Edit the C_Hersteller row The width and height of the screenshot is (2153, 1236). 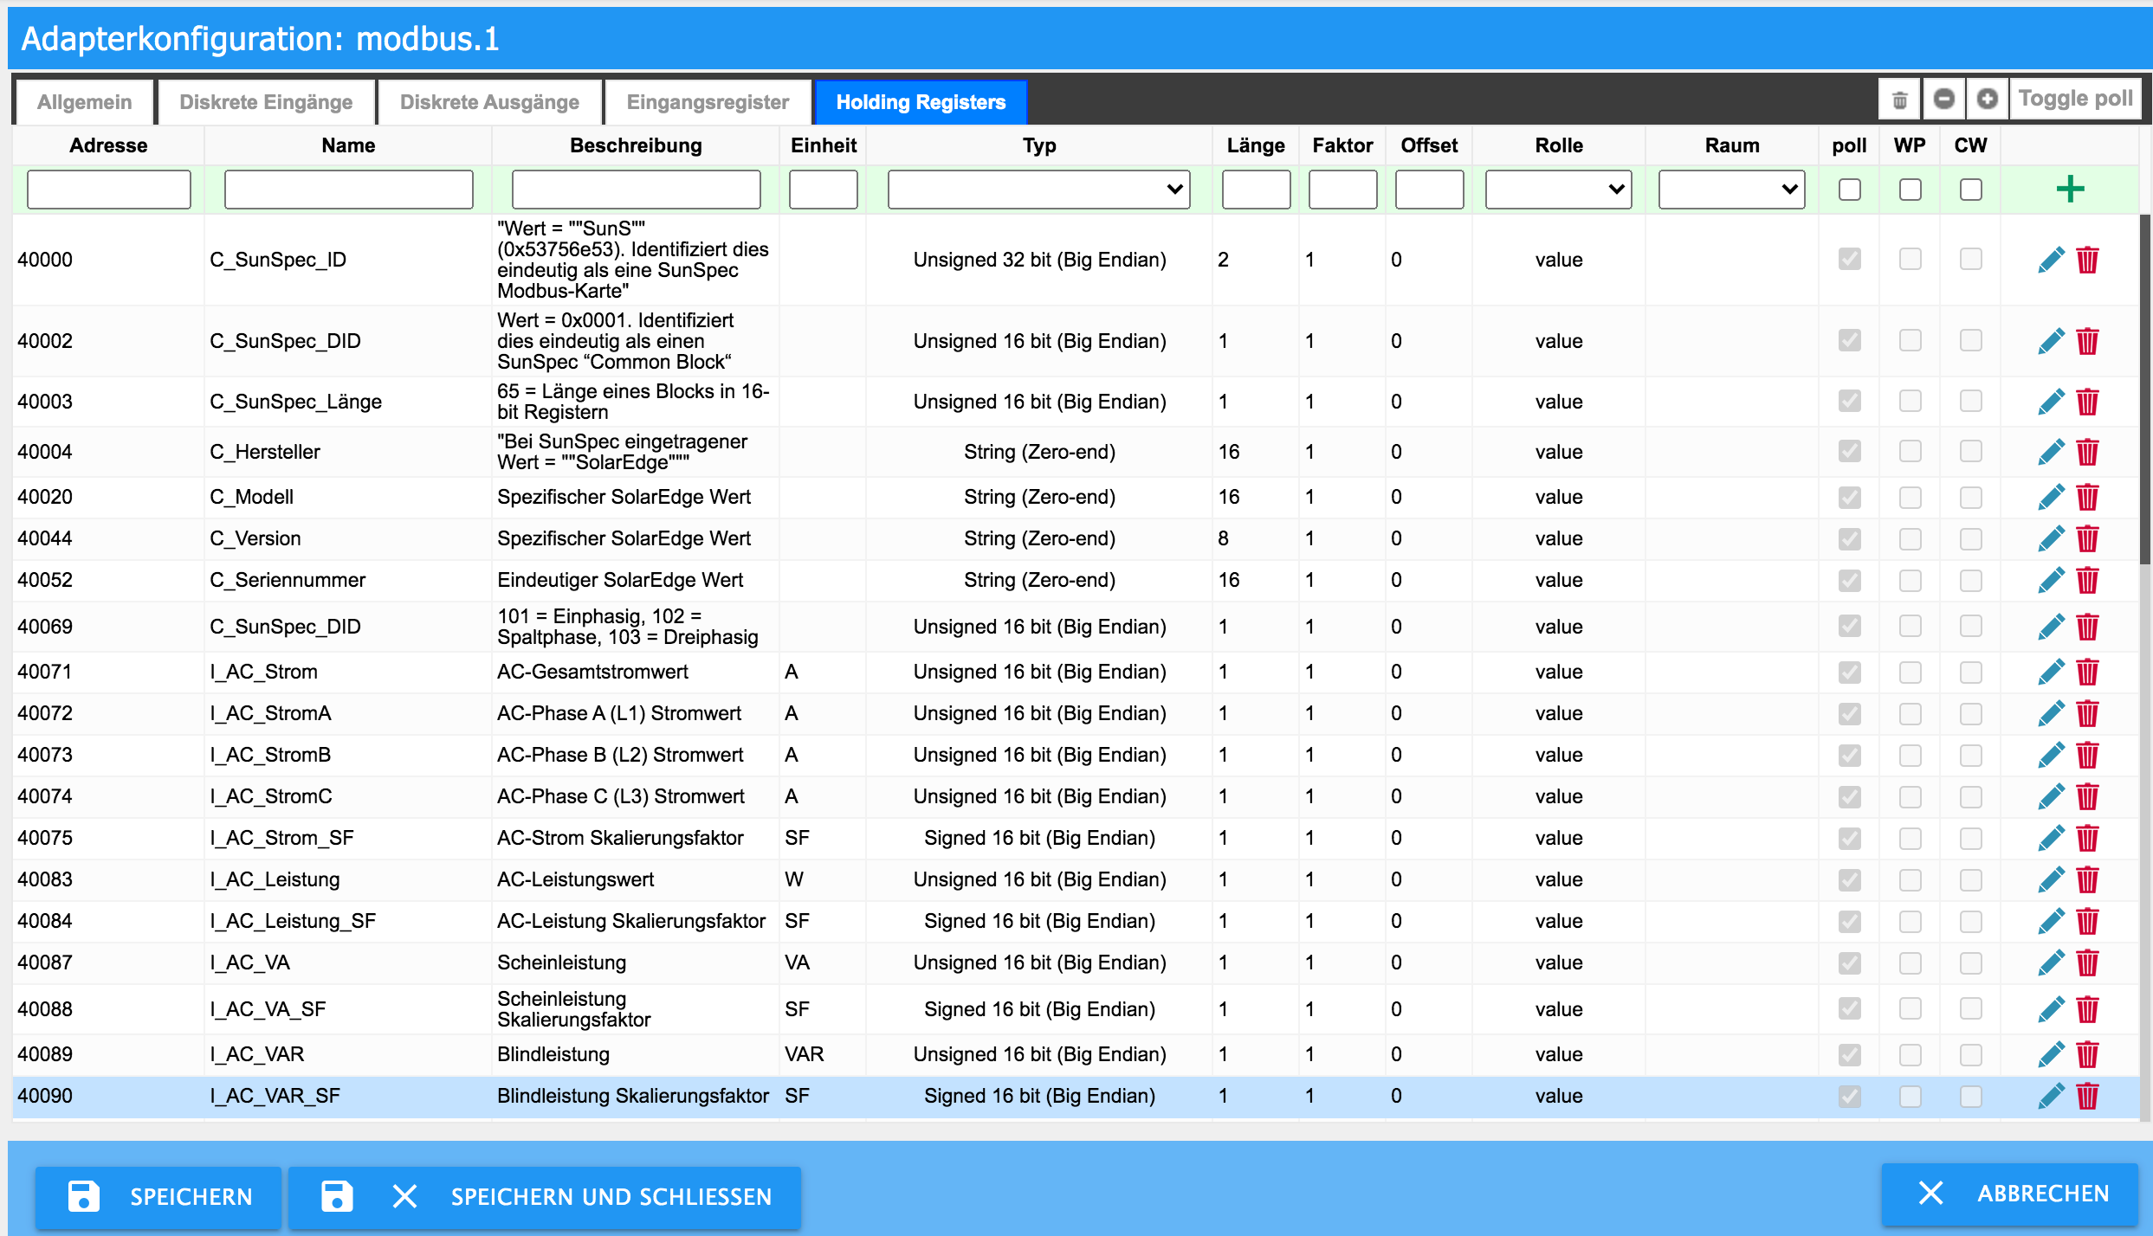[2051, 452]
